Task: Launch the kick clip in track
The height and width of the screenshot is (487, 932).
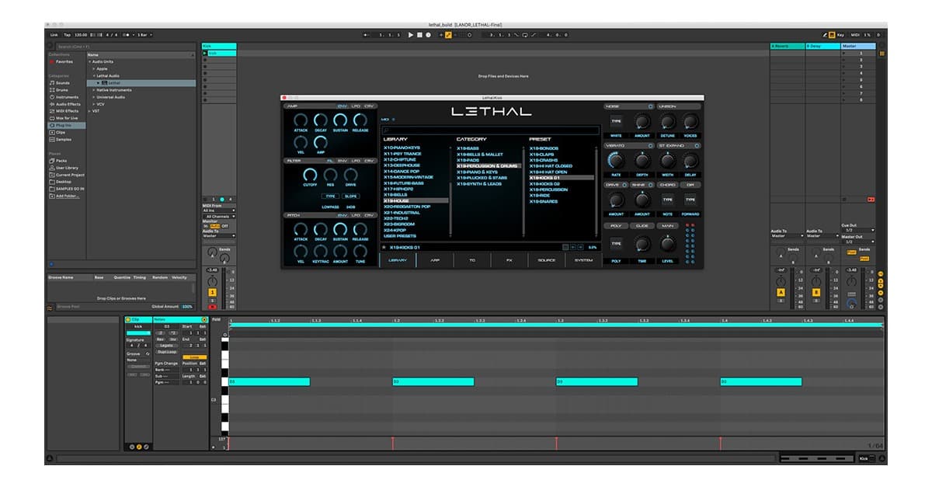Action: (x=205, y=54)
